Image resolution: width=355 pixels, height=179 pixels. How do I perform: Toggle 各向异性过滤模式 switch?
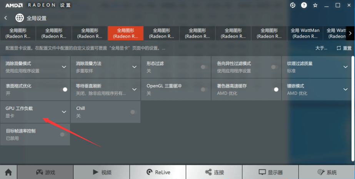(x=274, y=67)
